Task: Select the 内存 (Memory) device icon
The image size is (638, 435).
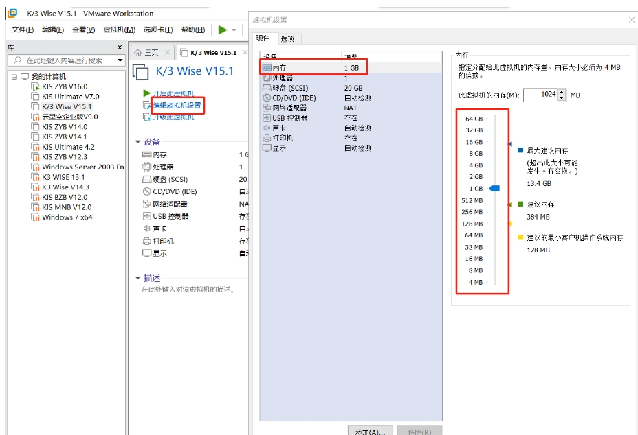Action: click(x=265, y=67)
